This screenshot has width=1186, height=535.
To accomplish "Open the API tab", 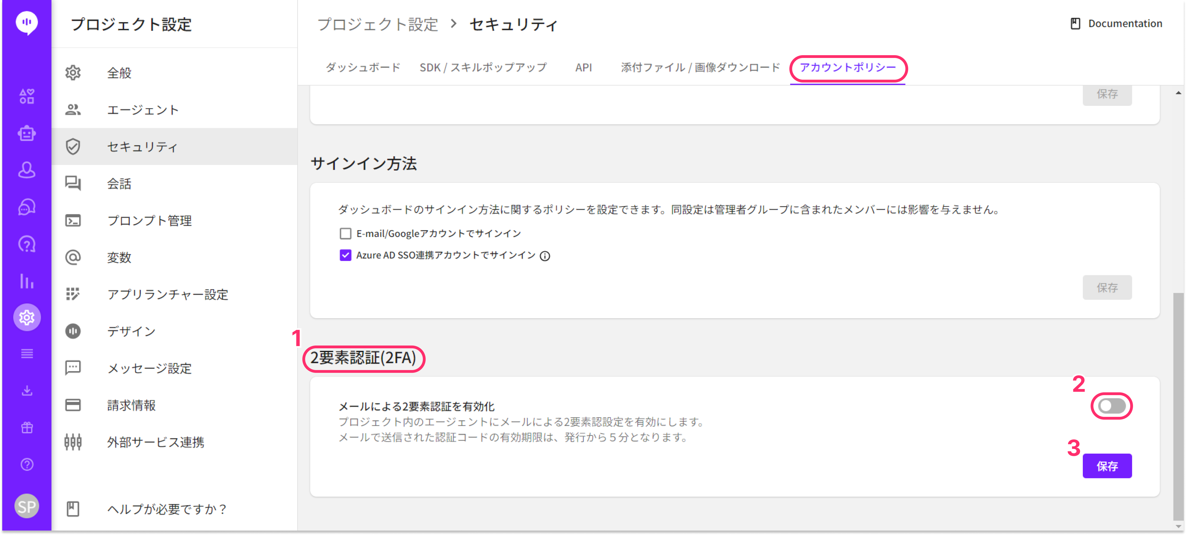I will point(583,68).
